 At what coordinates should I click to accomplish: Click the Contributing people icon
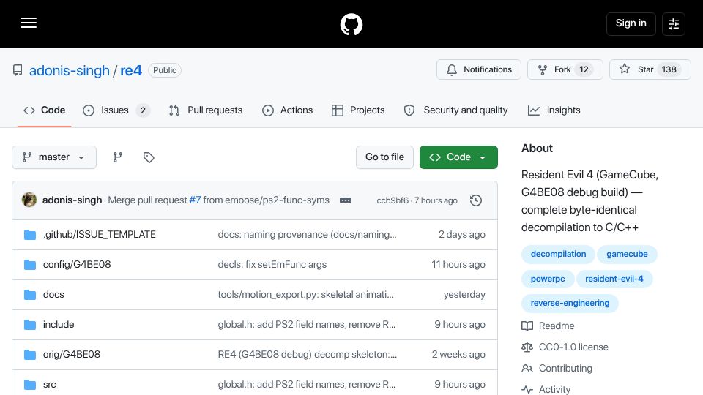coord(527,368)
